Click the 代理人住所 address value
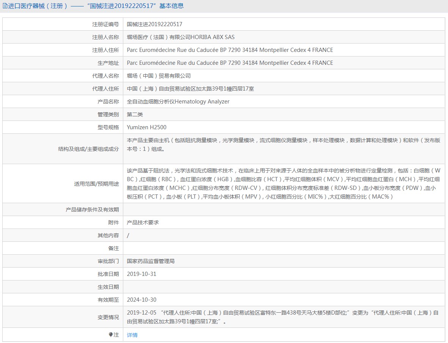Image resolution: width=448 pixels, height=343 pixels. (190, 89)
